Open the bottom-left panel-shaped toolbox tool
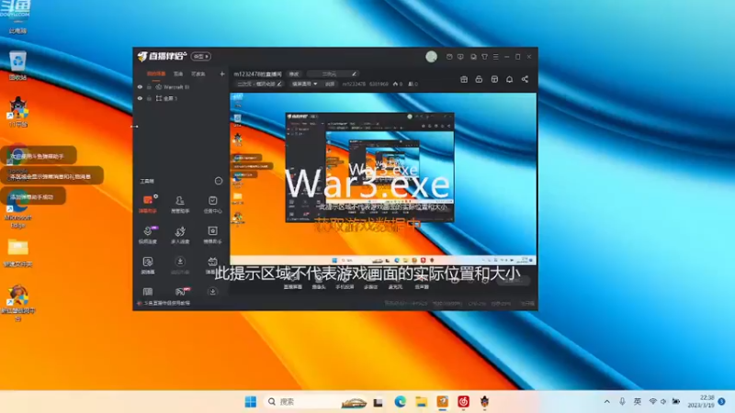 coord(148,292)
